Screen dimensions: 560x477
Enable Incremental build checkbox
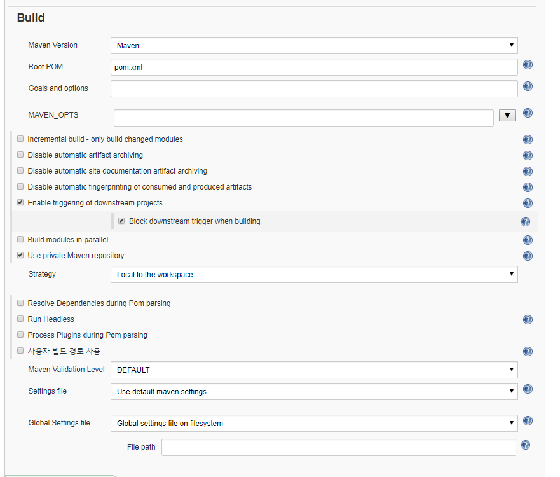(x=20, y=139)
